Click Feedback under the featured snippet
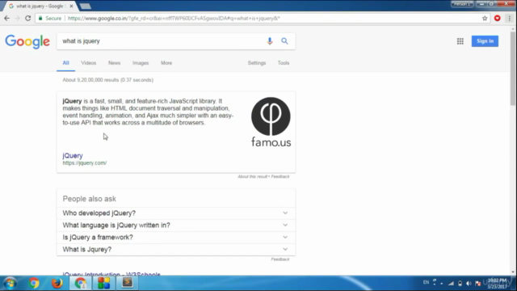This screenshot has height=291, width=517. coord(280,177)
